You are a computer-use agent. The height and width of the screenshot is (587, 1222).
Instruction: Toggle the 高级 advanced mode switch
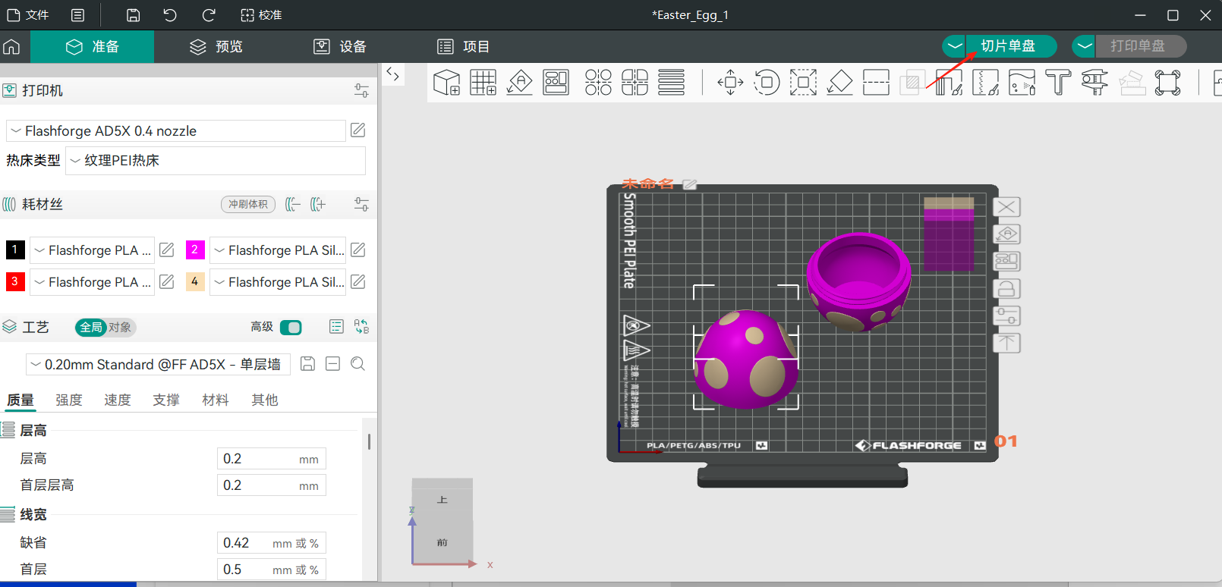291,327
